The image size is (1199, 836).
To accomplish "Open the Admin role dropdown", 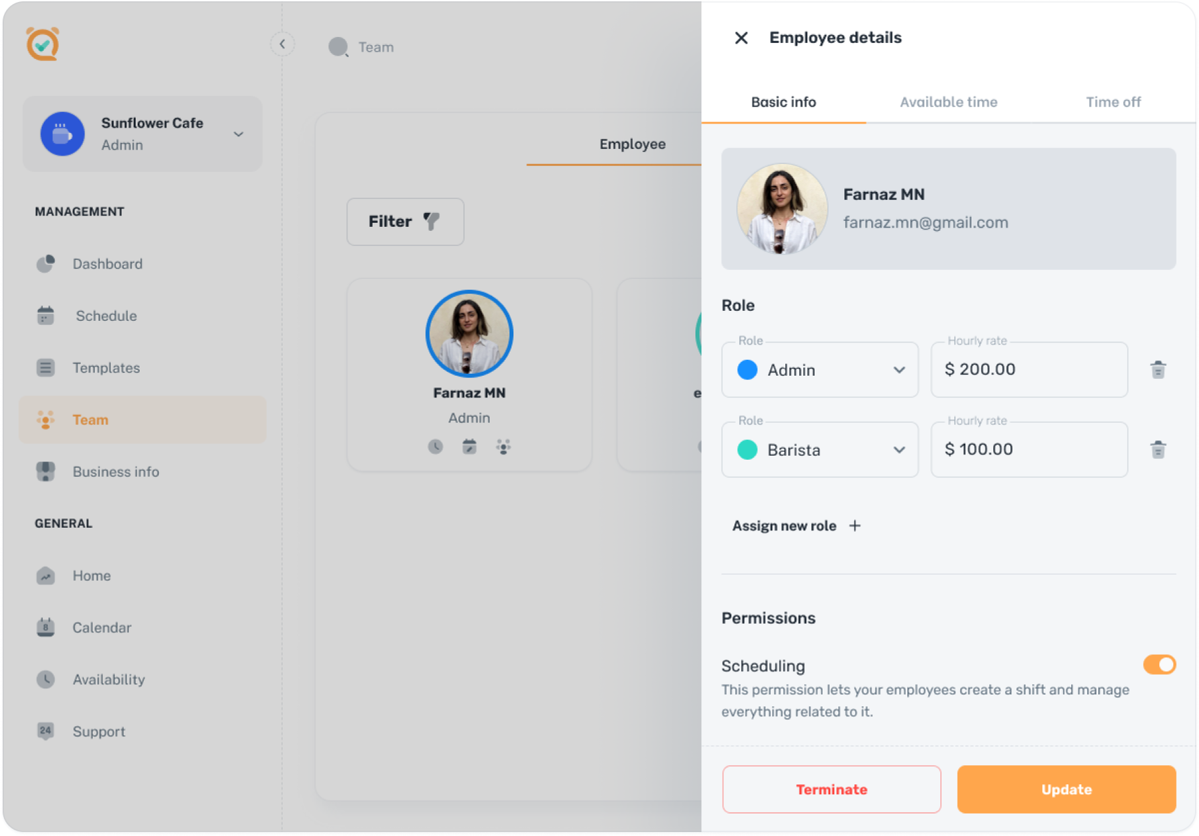I will click(900, 370).
